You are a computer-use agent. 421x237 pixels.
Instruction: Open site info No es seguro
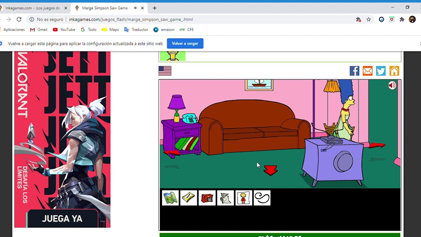coord(46,19)
